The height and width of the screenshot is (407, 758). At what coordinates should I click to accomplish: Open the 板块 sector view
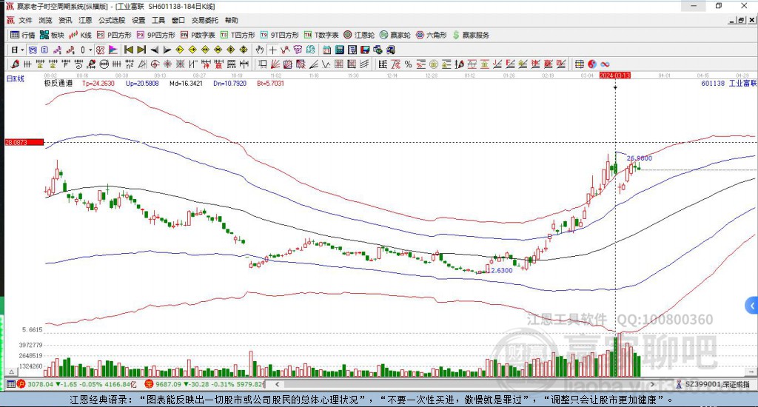coord(52,35)
